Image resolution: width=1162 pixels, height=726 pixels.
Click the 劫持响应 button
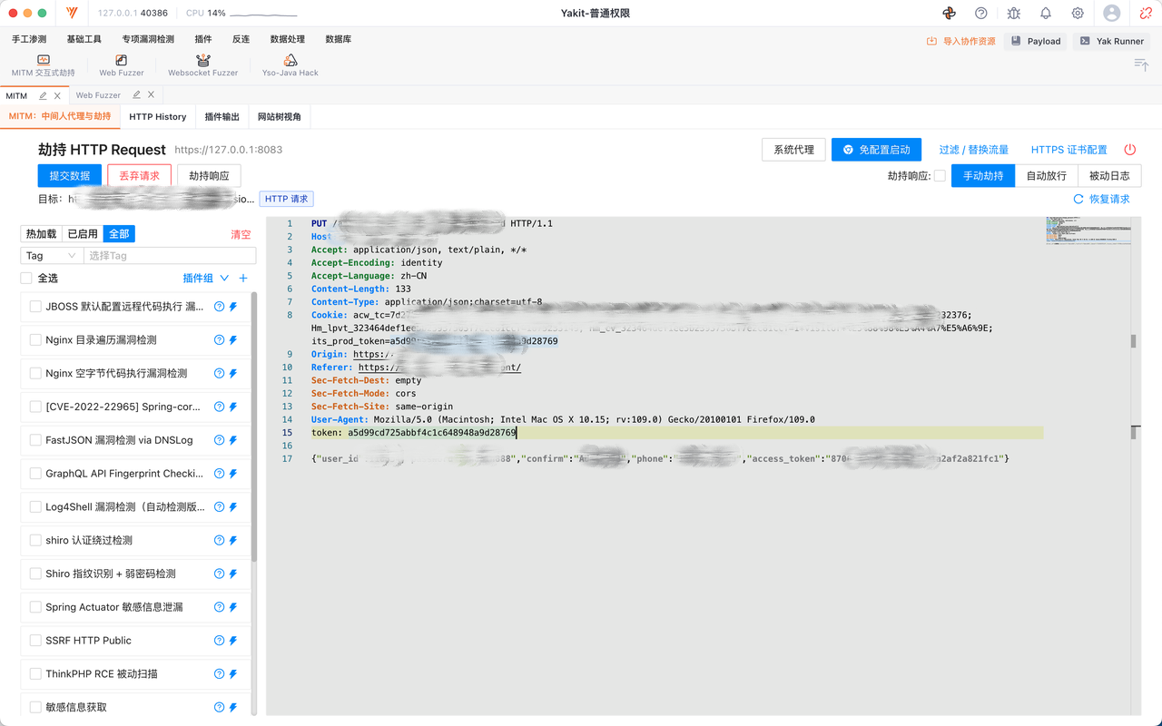(209, 176)
